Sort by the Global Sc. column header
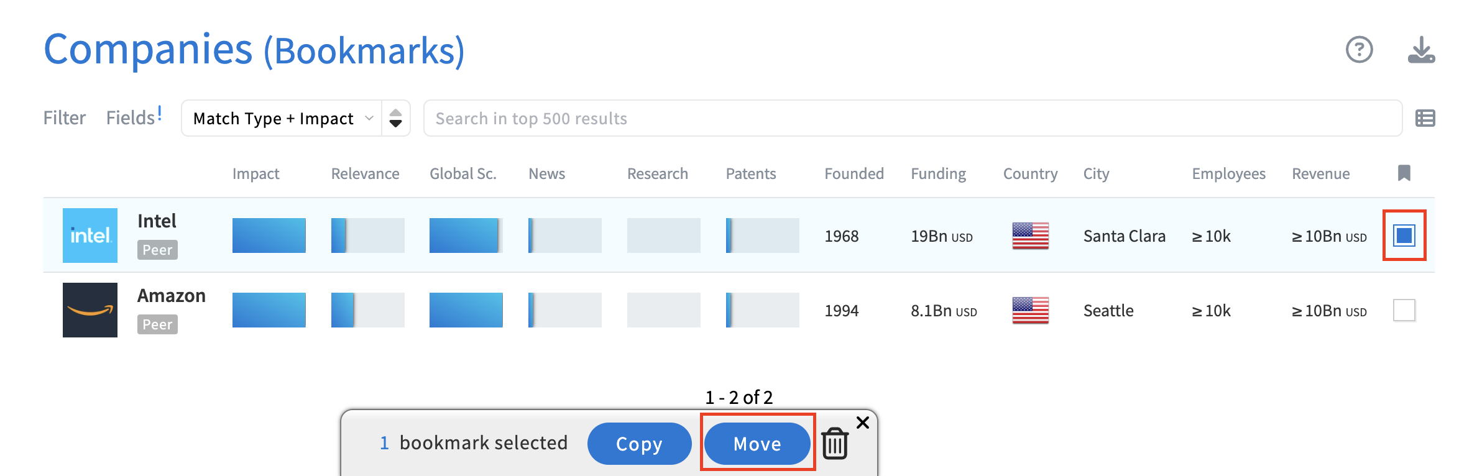This screenshot has width=1477, height=476. [463, 174]
